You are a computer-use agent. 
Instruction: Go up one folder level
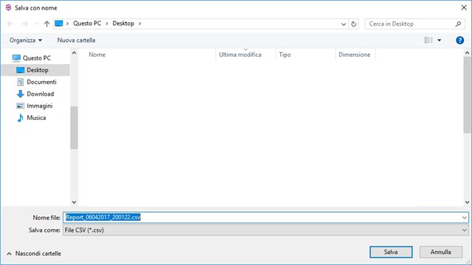tap(46, 24)
